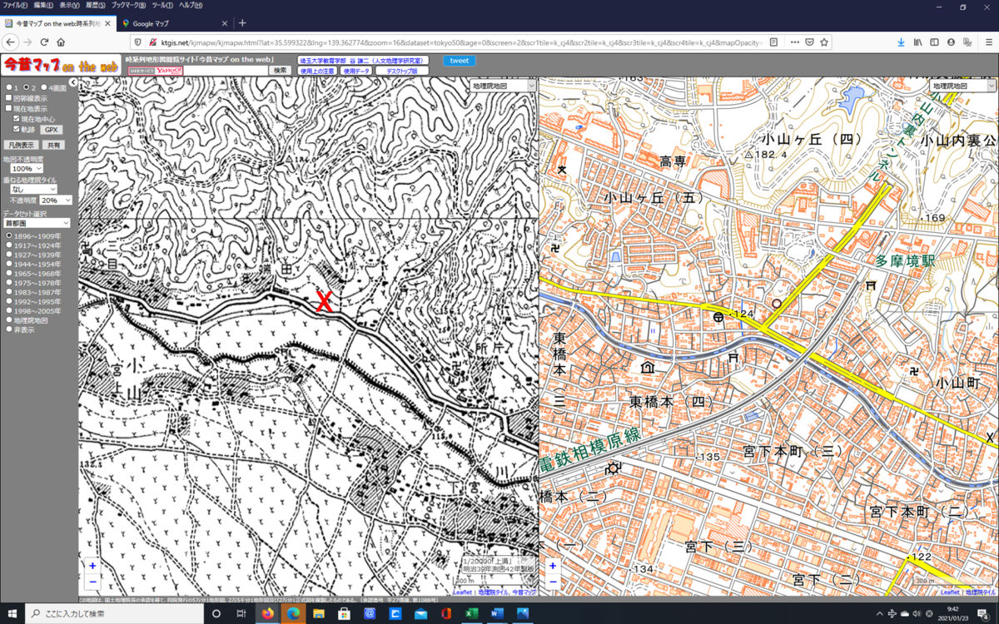Open Task View on the taskbar
The height and width of the screenshot is (624, 999).
tap(241, 613)
